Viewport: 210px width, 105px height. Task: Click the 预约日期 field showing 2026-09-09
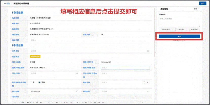point(54,91)
